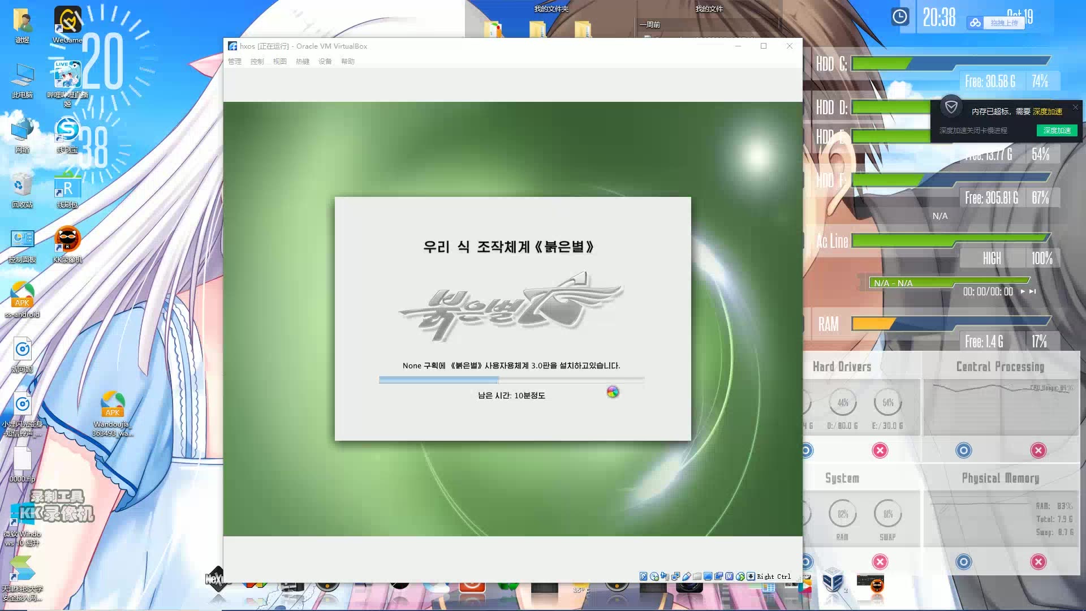Click the 남은 시간: 10분정도 remaining time text
1086x611 pixels.
tap(511, 395)
